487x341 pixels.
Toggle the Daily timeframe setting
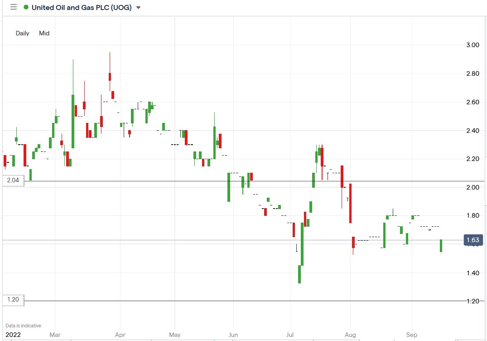(22, 33)
